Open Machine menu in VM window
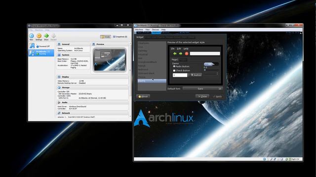The width and height of the screenshot is (316, 177). pyautogui.click(x=139, y=29)
